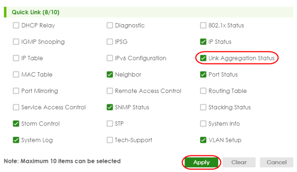Viewport: 297px width, 172px height.
Task: Check the IP Table option
Action: point(16,58)
